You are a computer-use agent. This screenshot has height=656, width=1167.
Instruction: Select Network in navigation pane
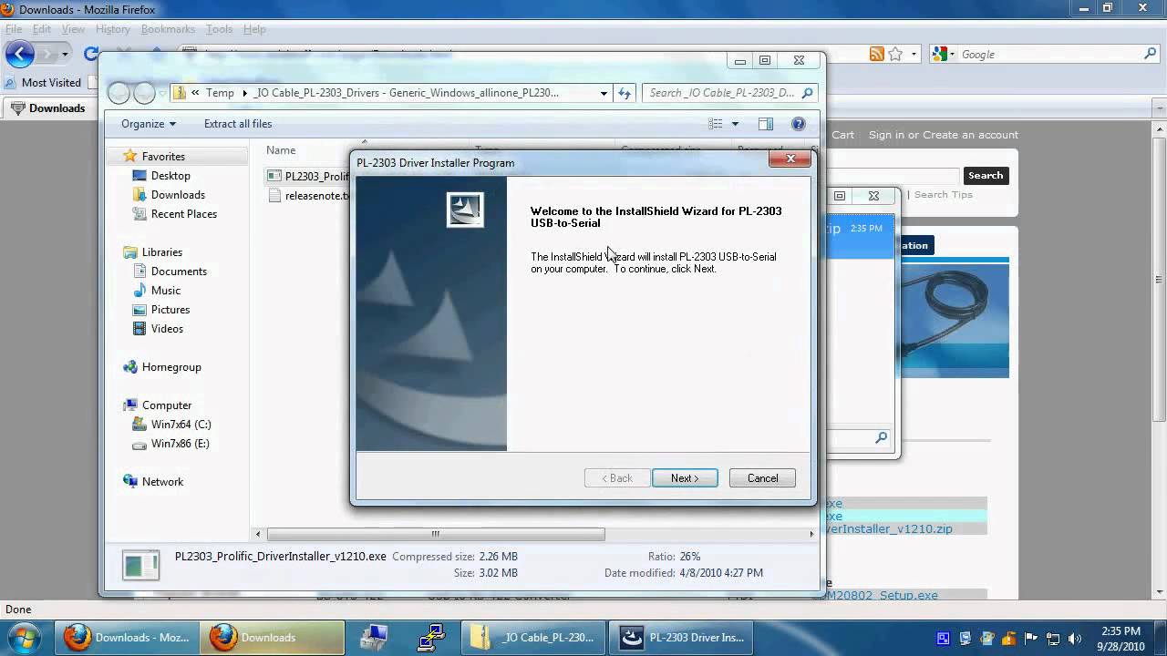click(x=162, y=482)
